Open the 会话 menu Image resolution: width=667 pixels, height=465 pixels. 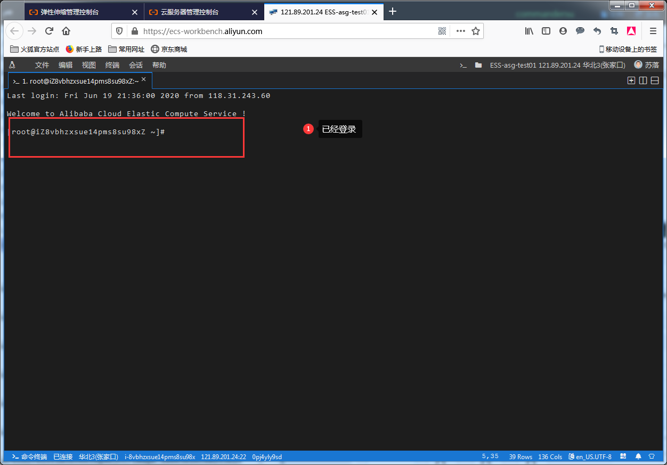pyautogui.click(x=136, y=65)
